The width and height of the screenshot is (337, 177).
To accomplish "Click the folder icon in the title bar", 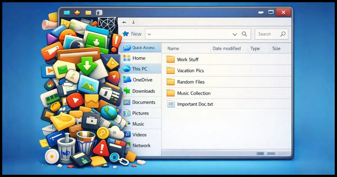I will point(88,12).
